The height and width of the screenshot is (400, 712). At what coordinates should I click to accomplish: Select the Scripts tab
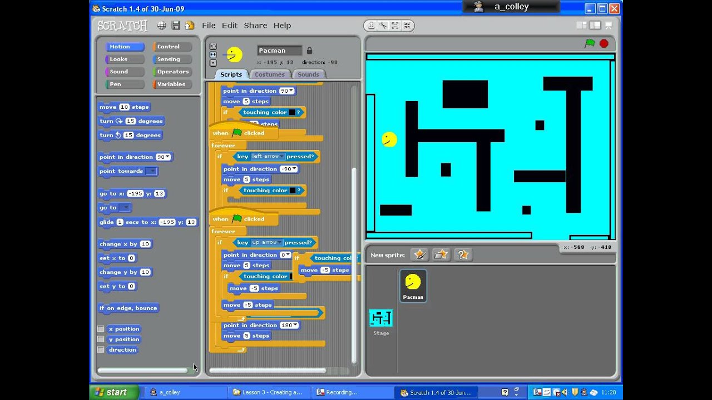(231, 74)
